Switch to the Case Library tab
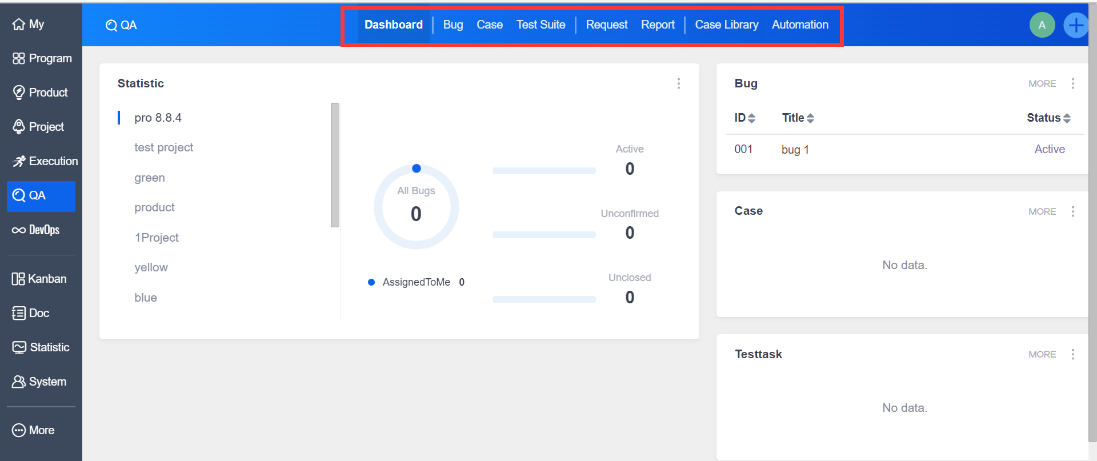The height and width of the screenshot is (461, 1097). (726, 25)
